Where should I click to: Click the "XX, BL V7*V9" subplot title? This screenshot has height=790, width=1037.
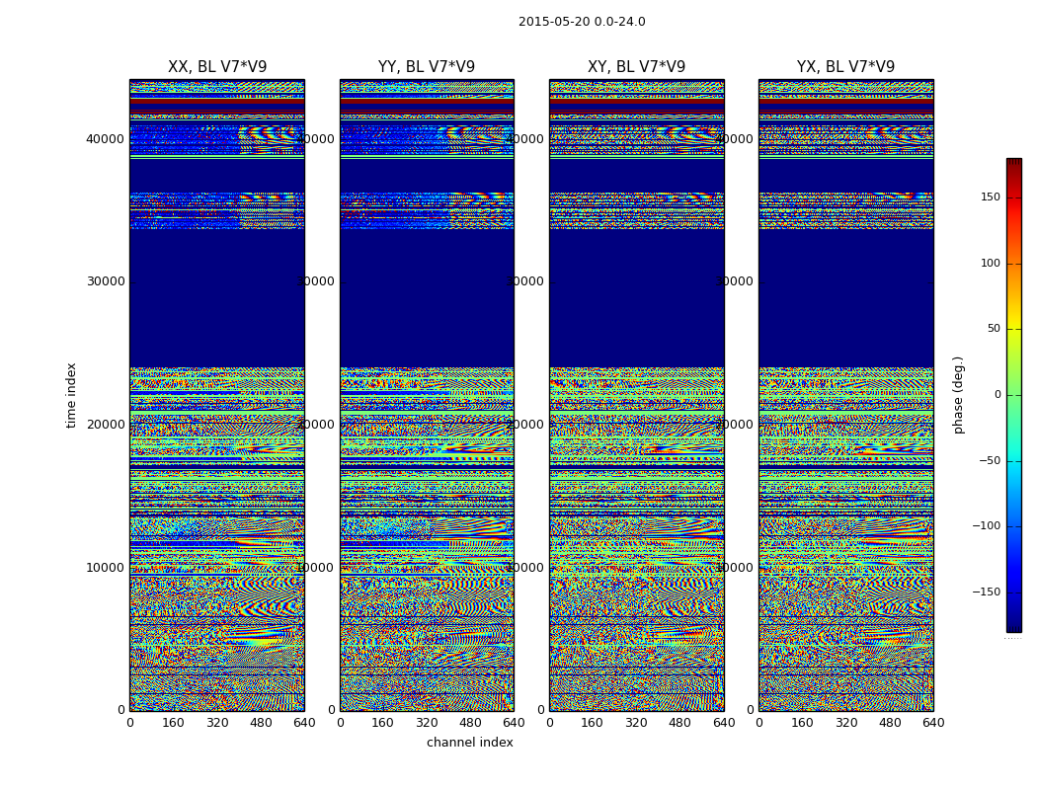(217, 67)
